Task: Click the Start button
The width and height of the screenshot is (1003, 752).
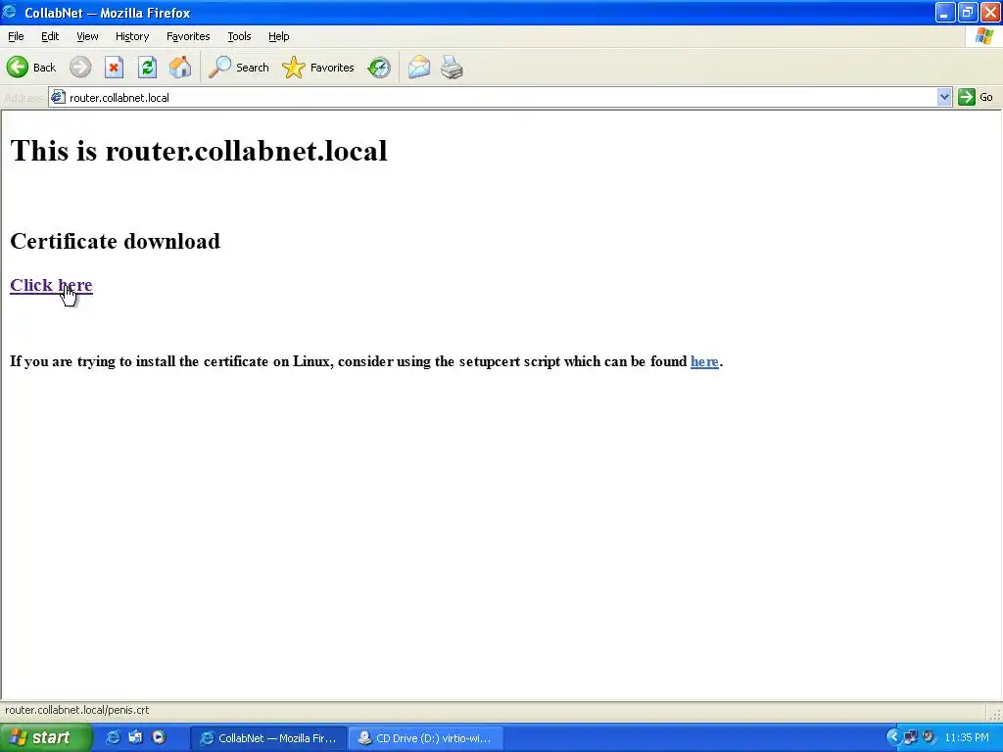Action: click(x=45, y=737)
